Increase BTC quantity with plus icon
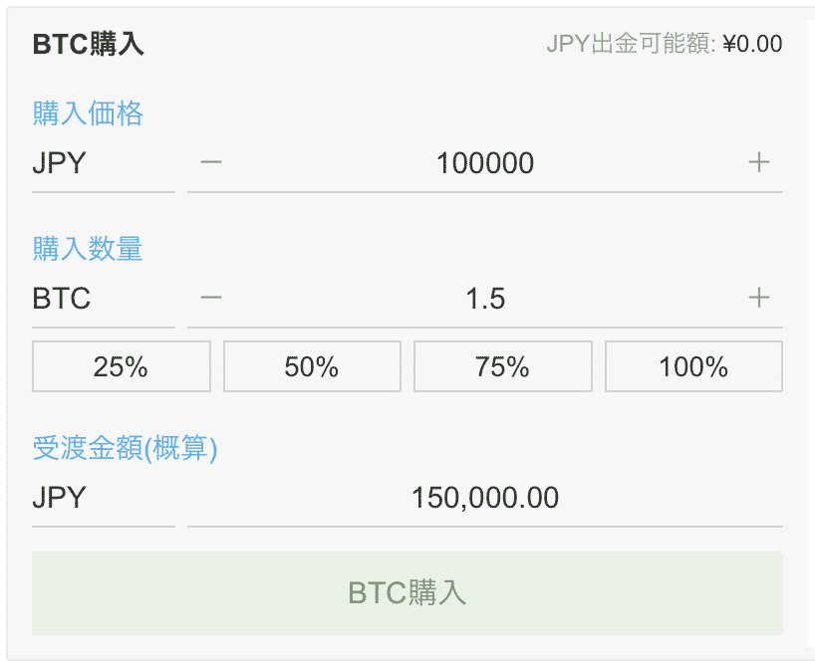The height and width of the screenshot is (661, 815). (759, 298)
